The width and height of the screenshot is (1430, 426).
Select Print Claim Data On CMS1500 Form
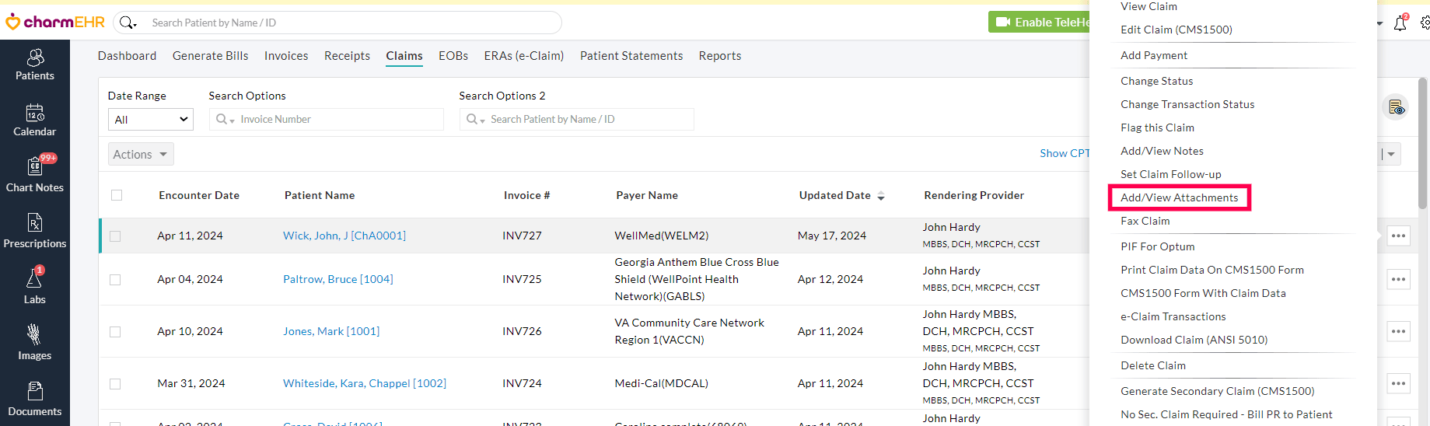coord(1212,270)
